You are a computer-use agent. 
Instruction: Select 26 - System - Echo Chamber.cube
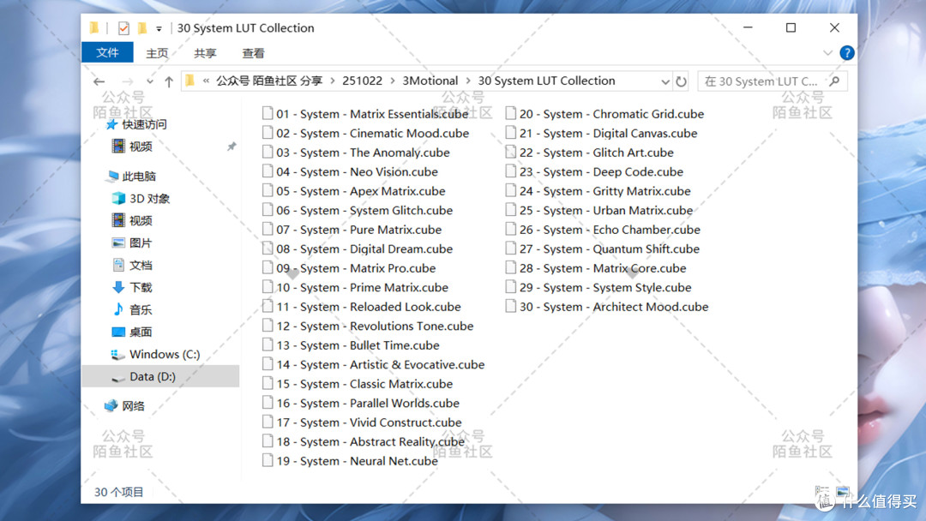(610, 230)
